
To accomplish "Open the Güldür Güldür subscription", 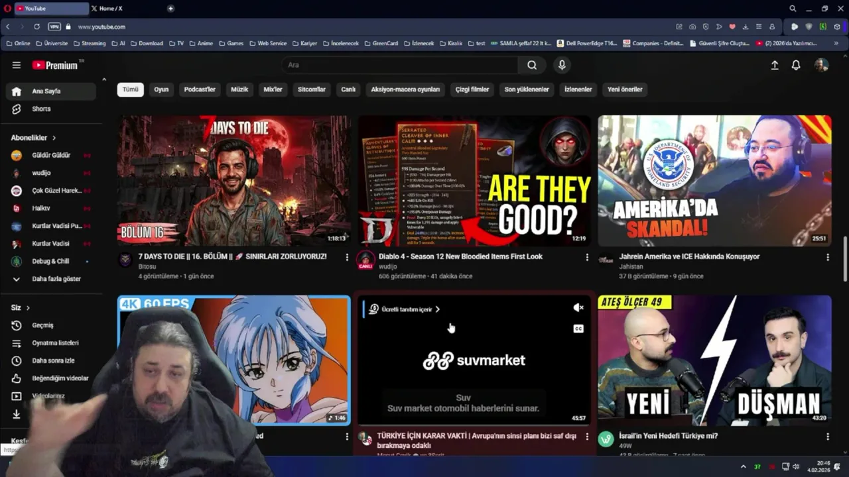I will (x=51, y=155).
